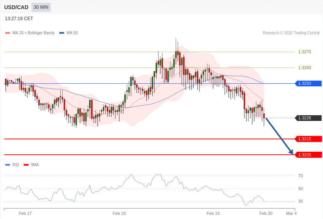Click the red 9MA legend swatch

[x=26, y=165]
